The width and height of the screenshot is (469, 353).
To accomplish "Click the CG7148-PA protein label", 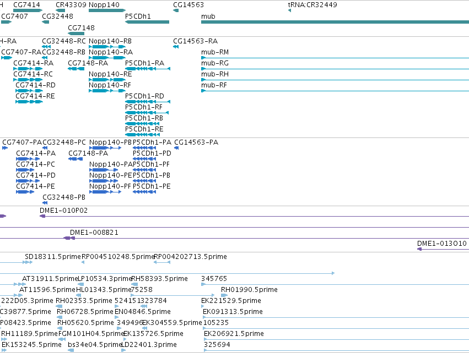I will point(88,153).
